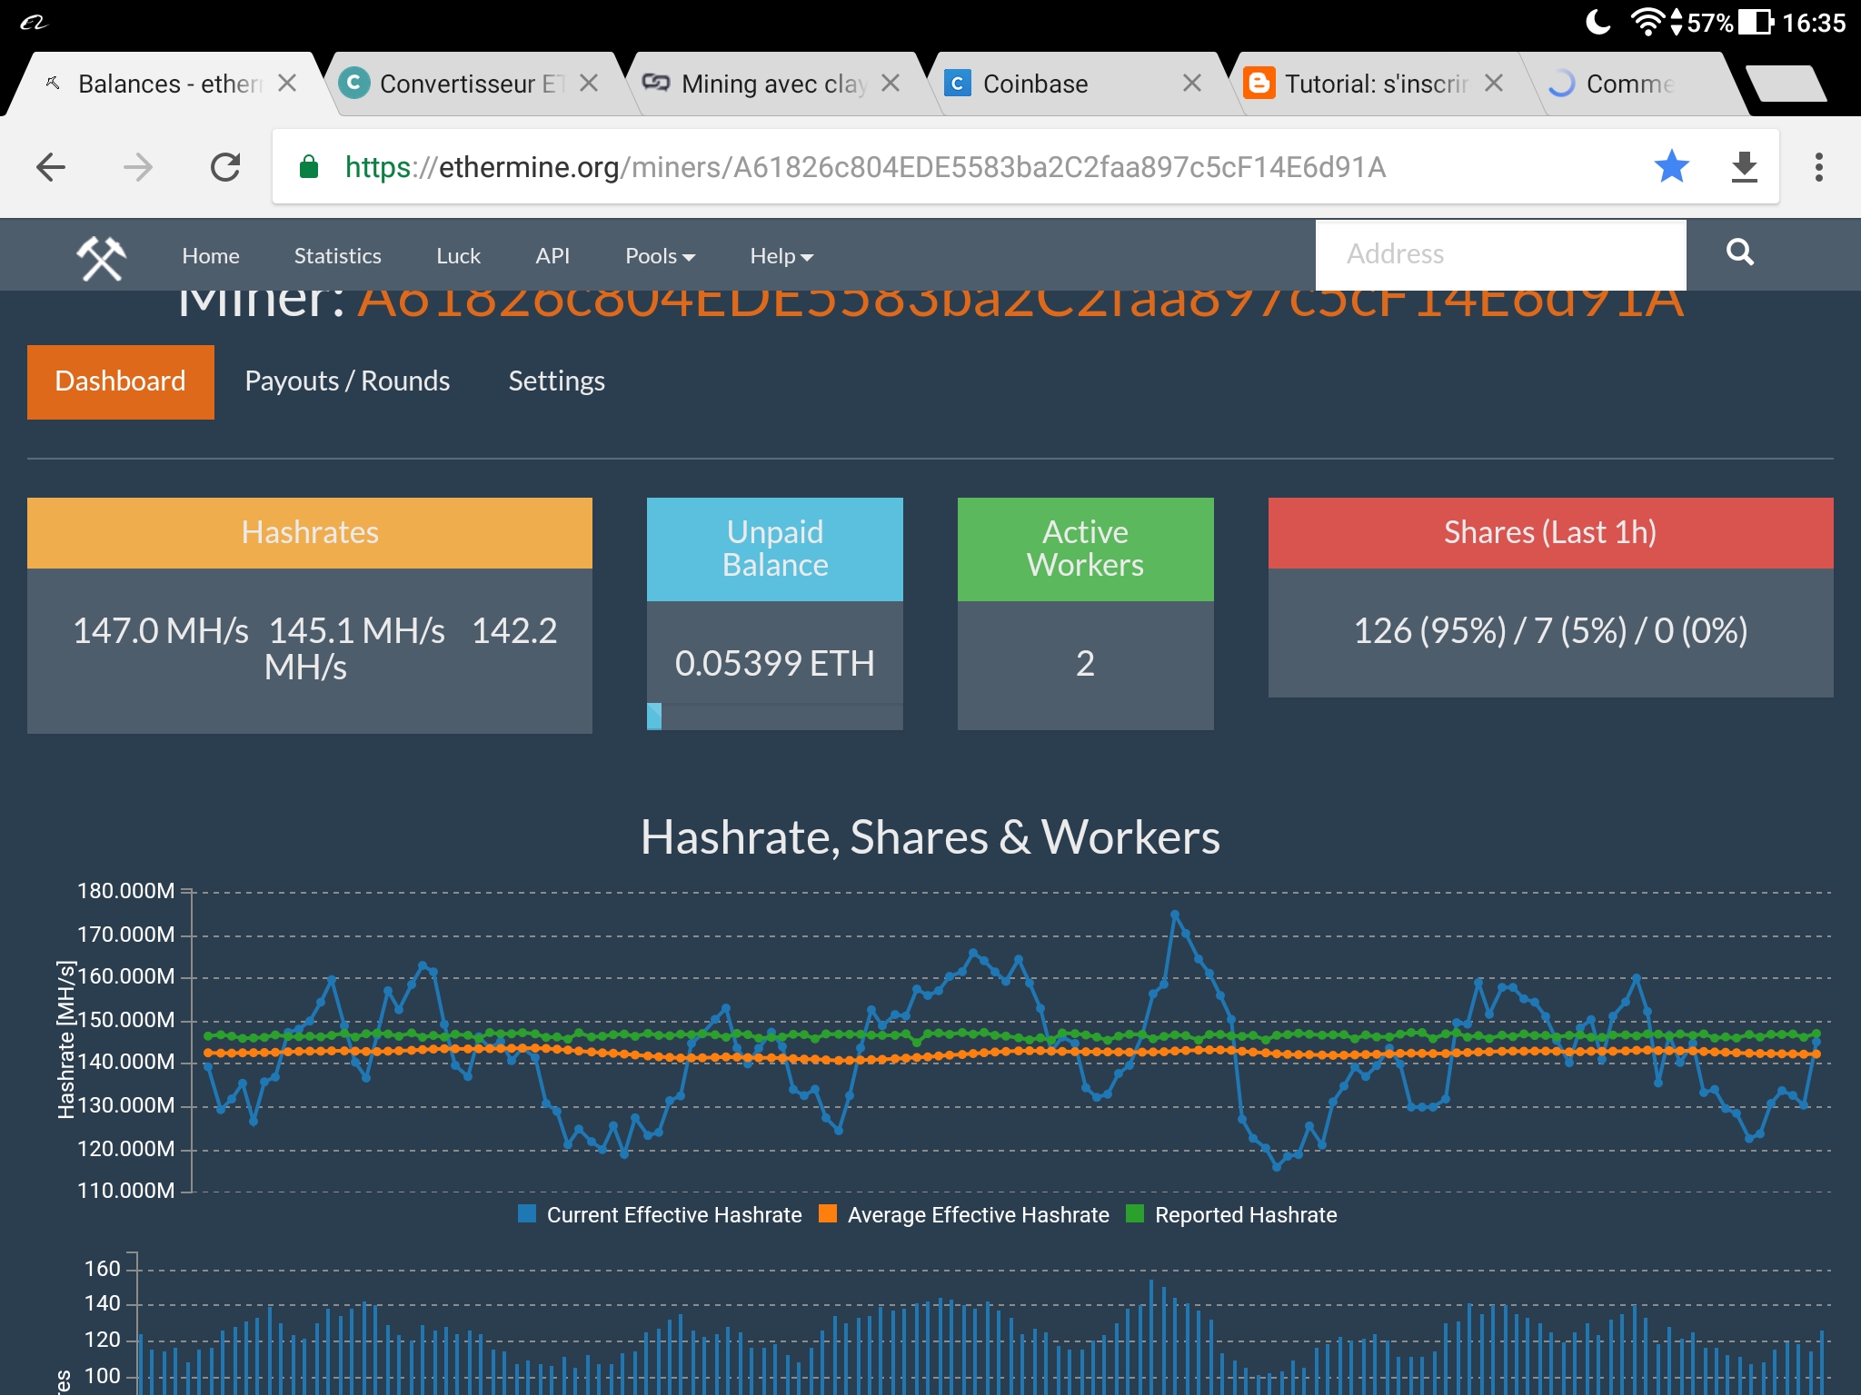
Task: Toggle Reported Hashrate legend series
Action: [1231, 1215]
